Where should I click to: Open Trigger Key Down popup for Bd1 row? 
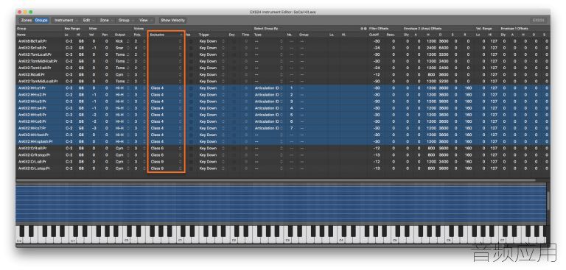(212, 41)
